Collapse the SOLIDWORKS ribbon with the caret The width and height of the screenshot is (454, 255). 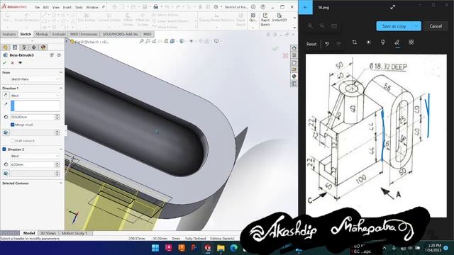coord(294,28)
